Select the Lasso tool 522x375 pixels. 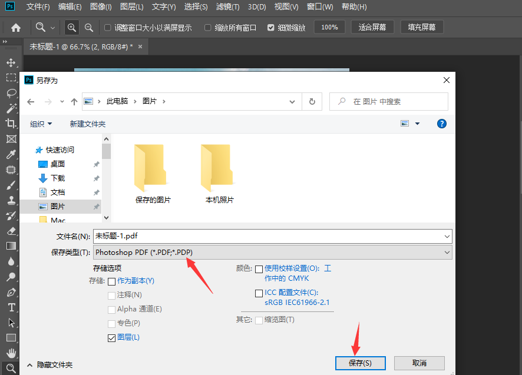click(x=11, y=93)
